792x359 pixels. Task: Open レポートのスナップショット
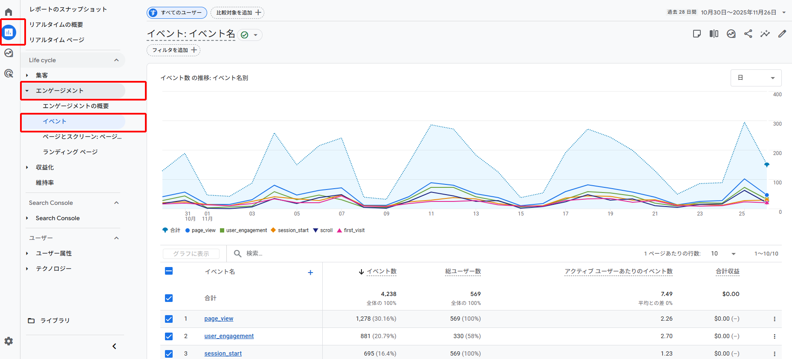point(68,9)
